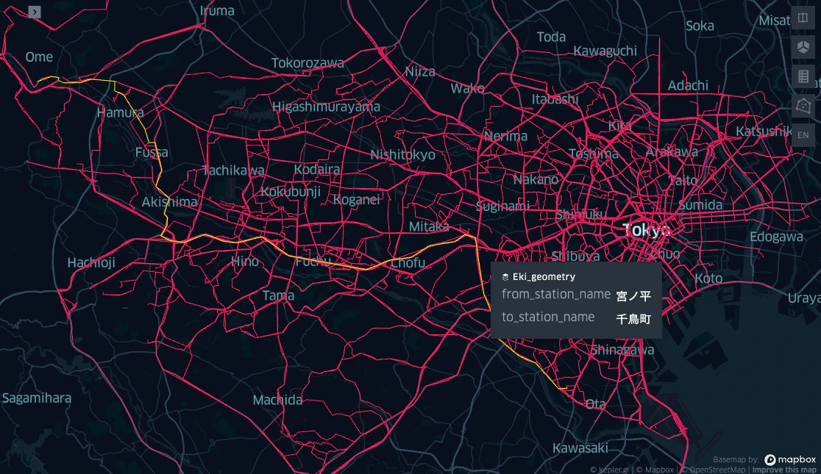
Task: Click the Tachikawa map label
Action: [x=233, y=170]
